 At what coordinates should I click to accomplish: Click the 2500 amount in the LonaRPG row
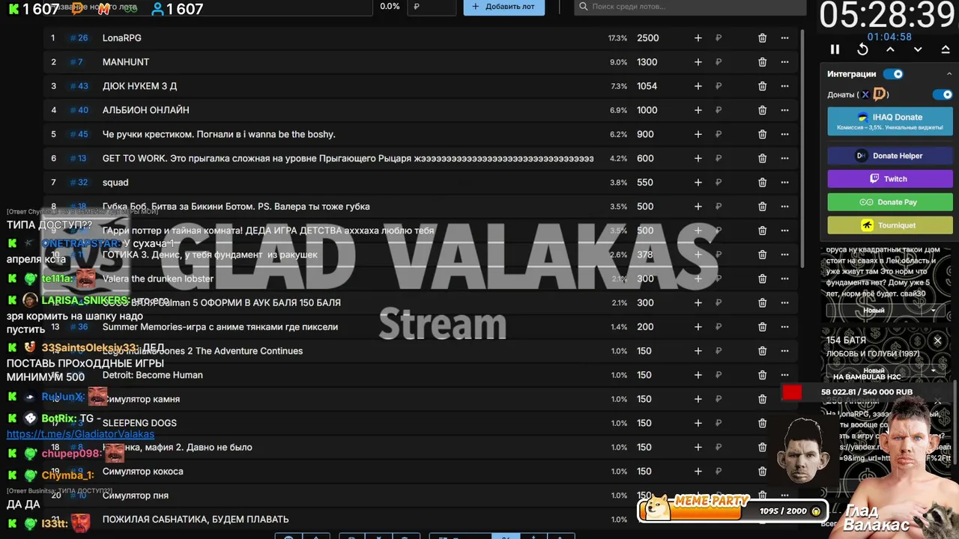[647, 38]
